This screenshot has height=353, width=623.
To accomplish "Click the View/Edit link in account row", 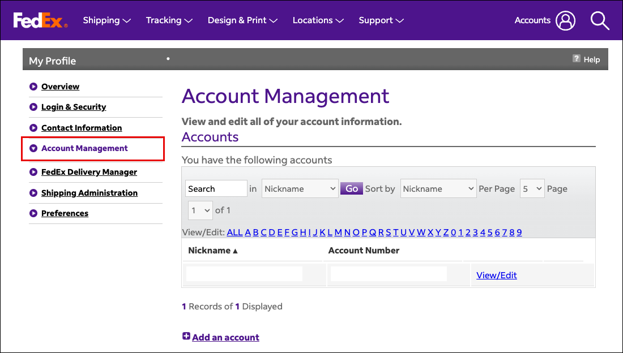I will click(496, 275).
